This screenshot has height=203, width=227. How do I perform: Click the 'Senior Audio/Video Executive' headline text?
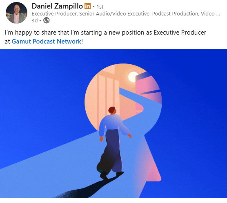[114, 14]
